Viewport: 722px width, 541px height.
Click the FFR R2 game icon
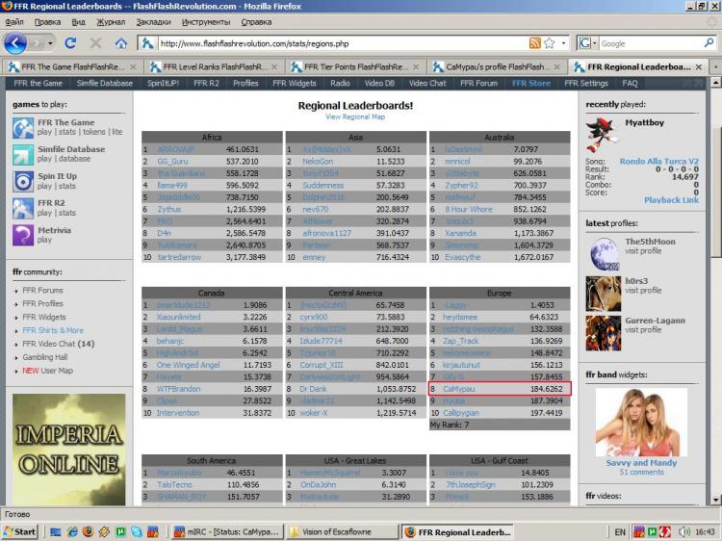(x=23, y=208)
